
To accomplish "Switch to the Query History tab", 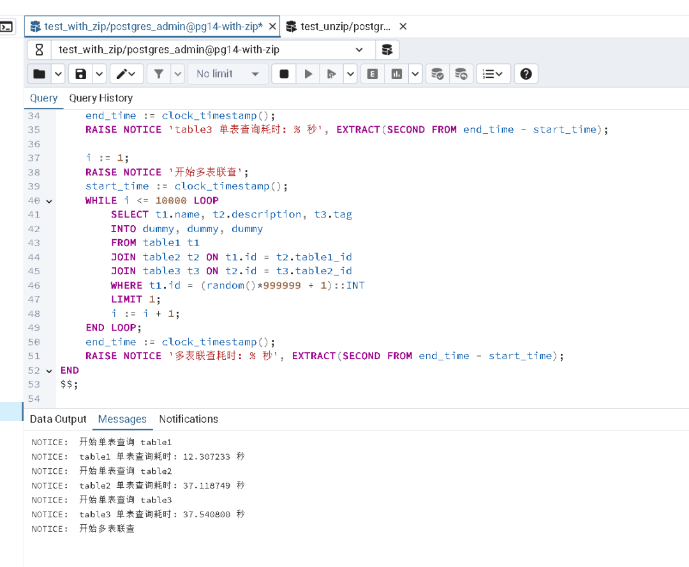I will (100, 98).
